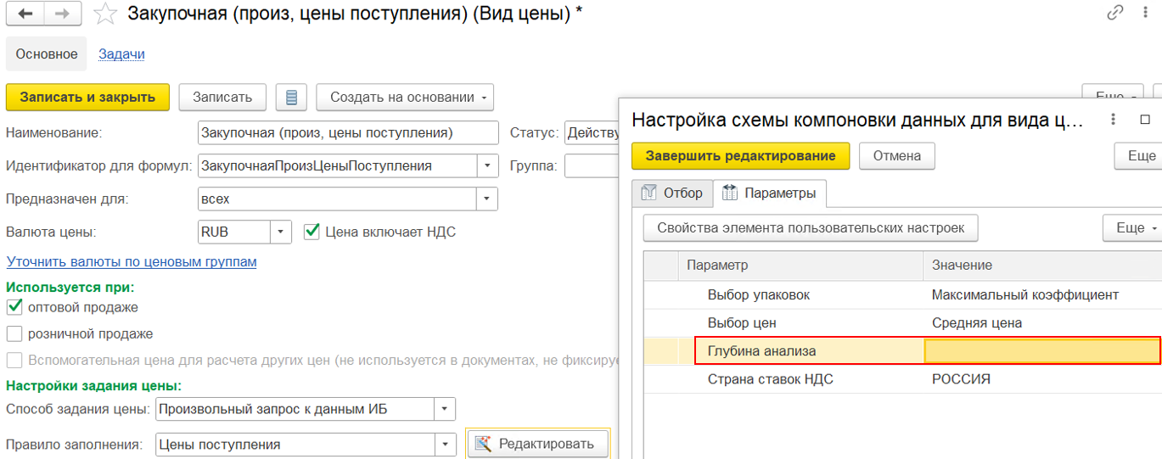Expand 'Правило заполнения' dropdown
1162x459 pixels.
point(445,445)
